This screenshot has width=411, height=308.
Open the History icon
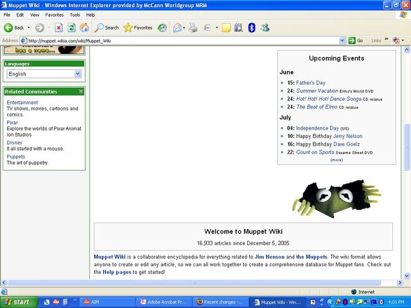pos(162,28)
